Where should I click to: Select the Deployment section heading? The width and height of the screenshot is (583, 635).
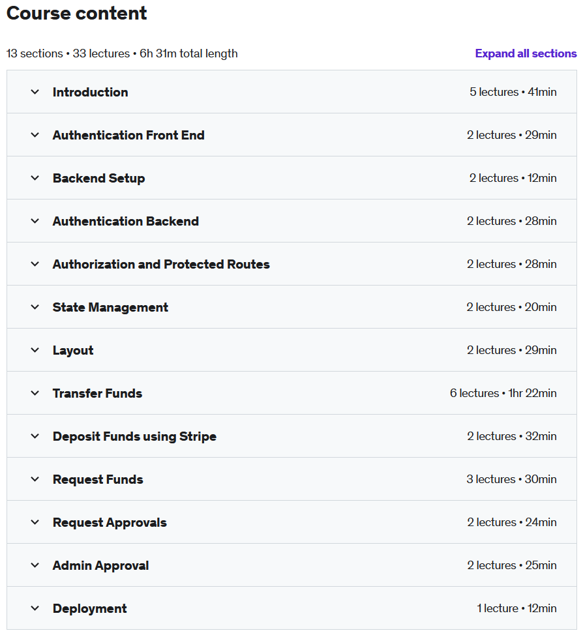click(89, 608)
